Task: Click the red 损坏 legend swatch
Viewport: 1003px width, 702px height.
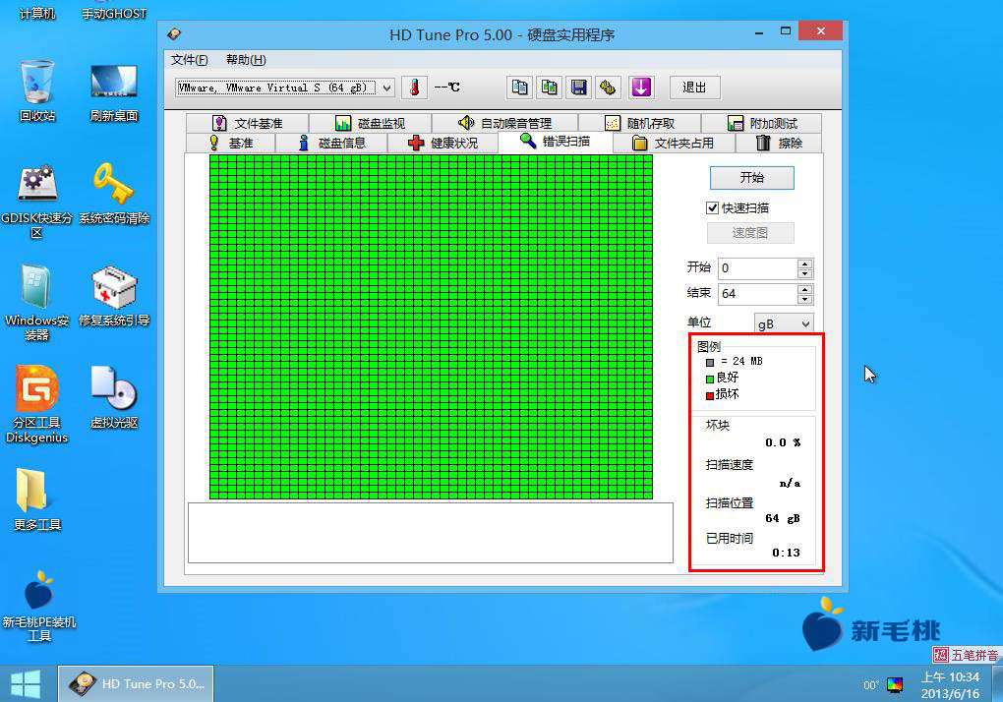Action: coord(709,396)
